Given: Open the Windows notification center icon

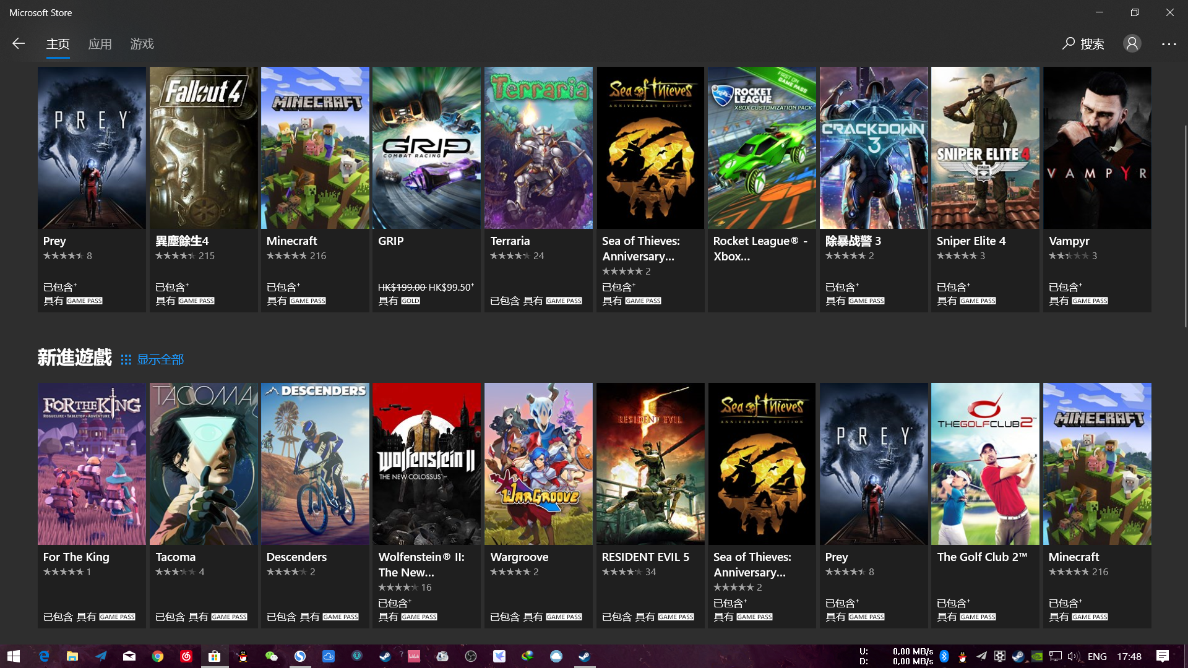Looking at the screenshot, I should pos(1163,656).
